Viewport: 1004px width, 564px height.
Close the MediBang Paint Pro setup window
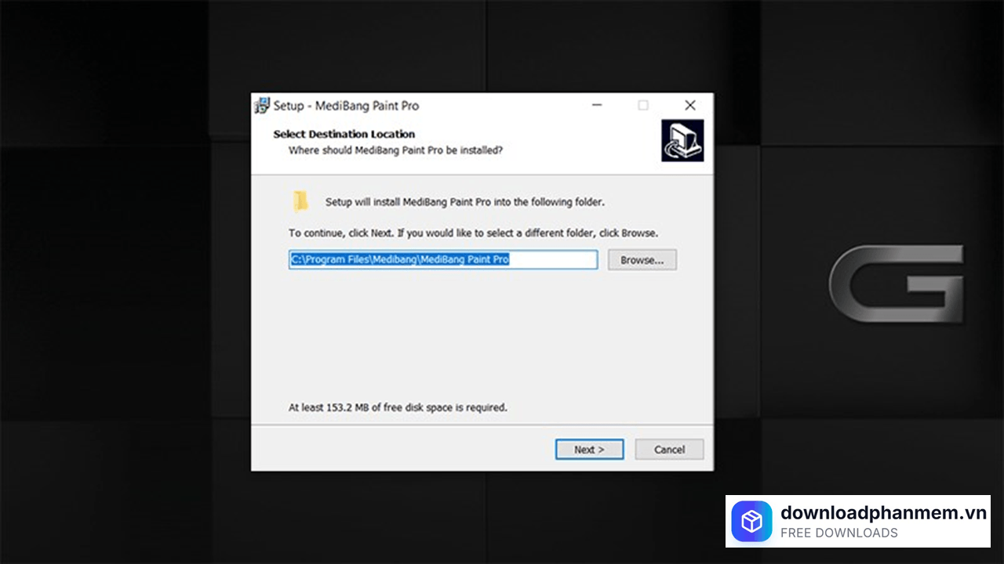click(x=689, y=106)
